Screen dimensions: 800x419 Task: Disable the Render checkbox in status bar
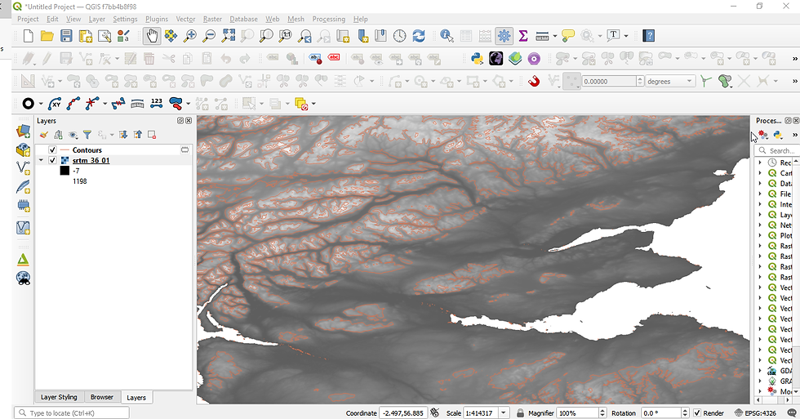tap(697, 413)
